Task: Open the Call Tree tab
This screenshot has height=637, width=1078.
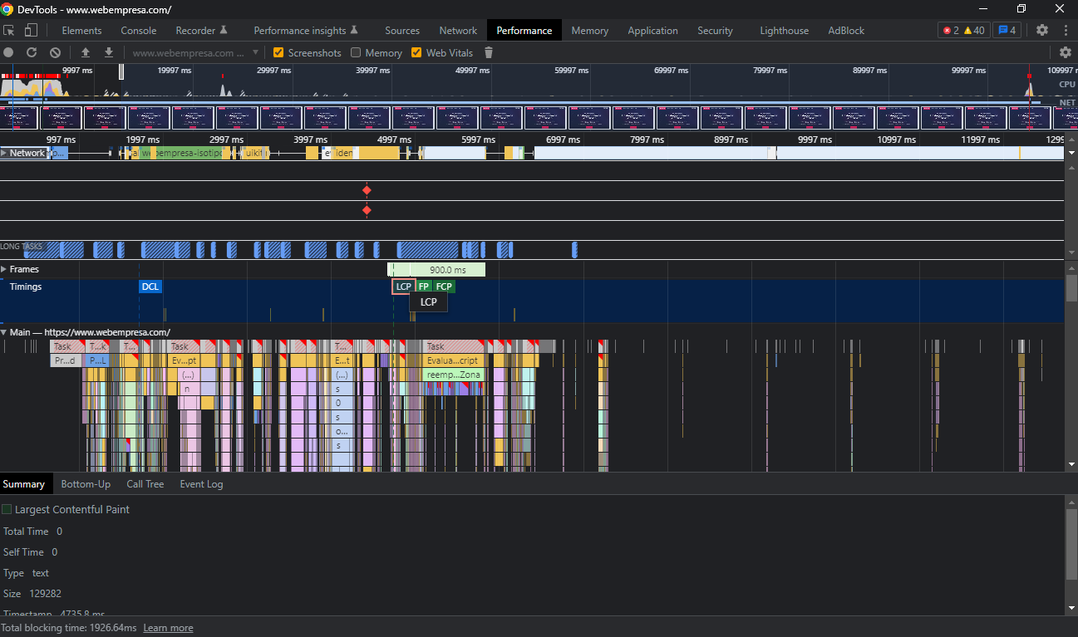Action: click(145, 484)
